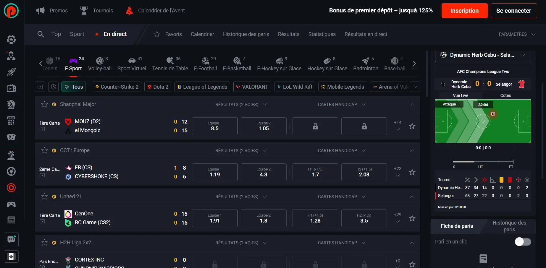
Task: Open the gamepad sidebar icon
Action: pyautogui.click(x=11, y=204)
